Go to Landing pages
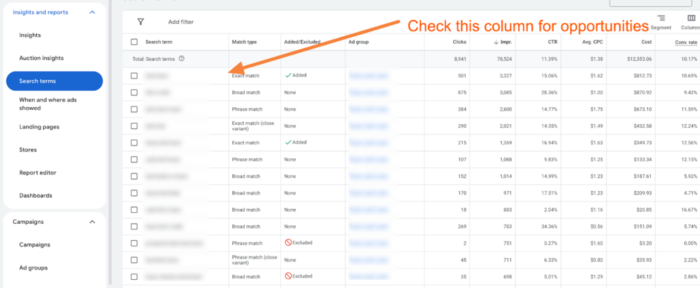700x288 pixels. click(x=39, y=127)
